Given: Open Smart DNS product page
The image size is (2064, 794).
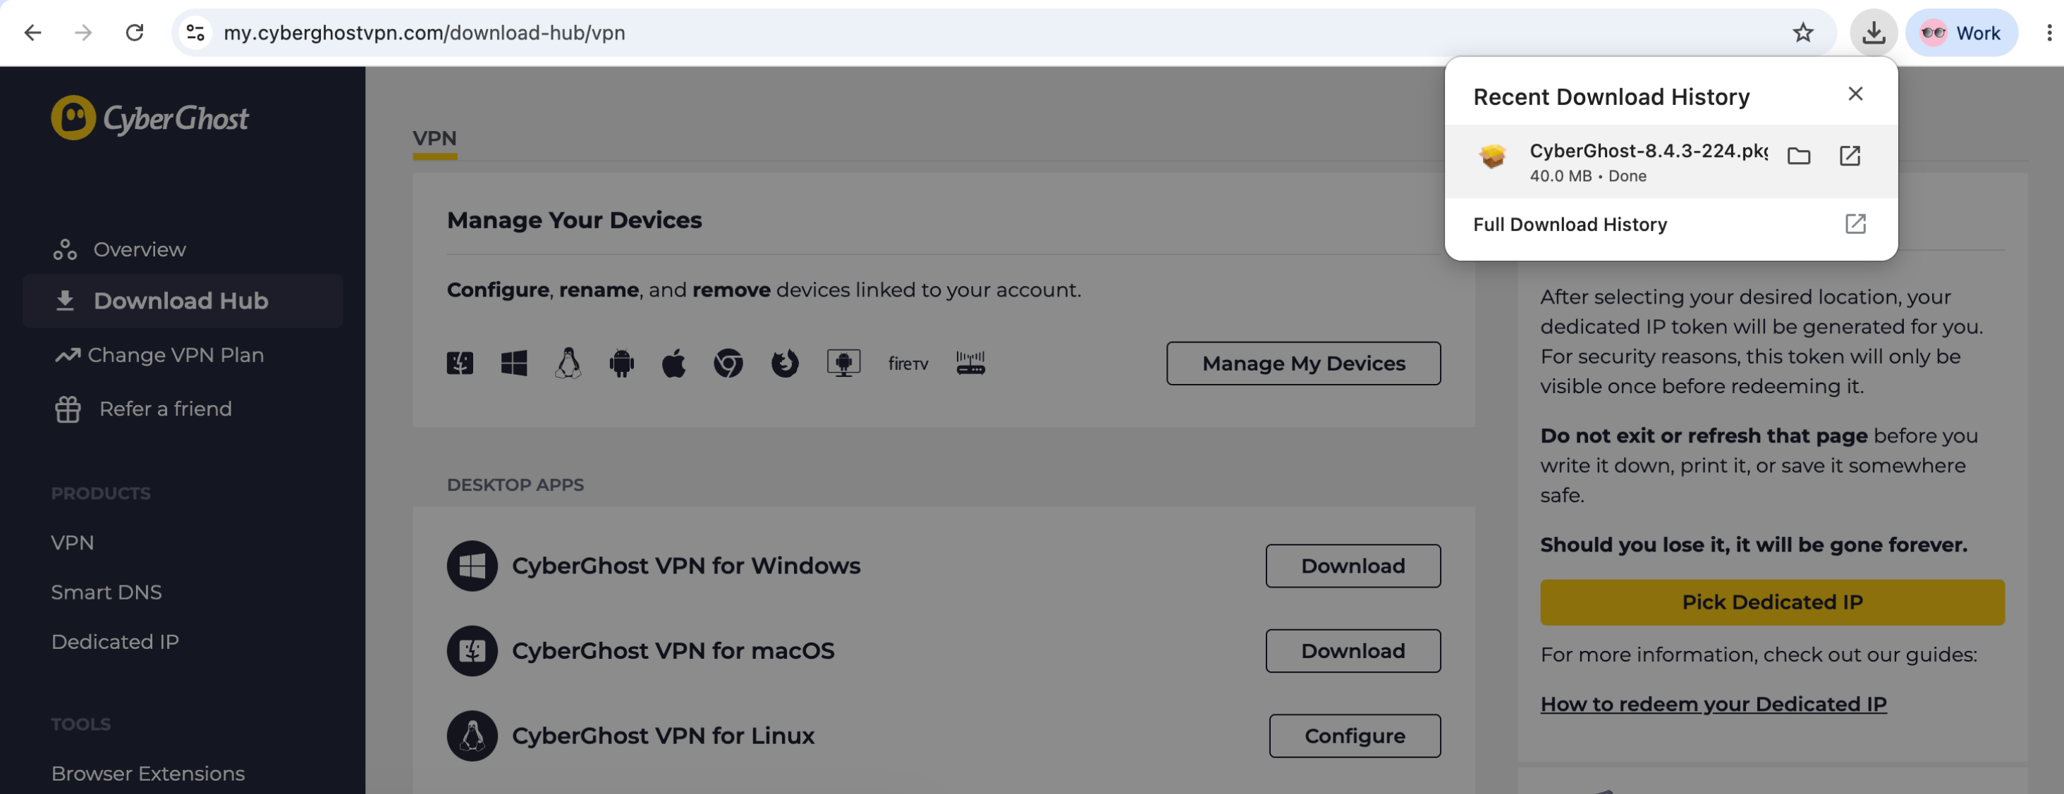Looking at the screenshot, I should pos(106,593).
